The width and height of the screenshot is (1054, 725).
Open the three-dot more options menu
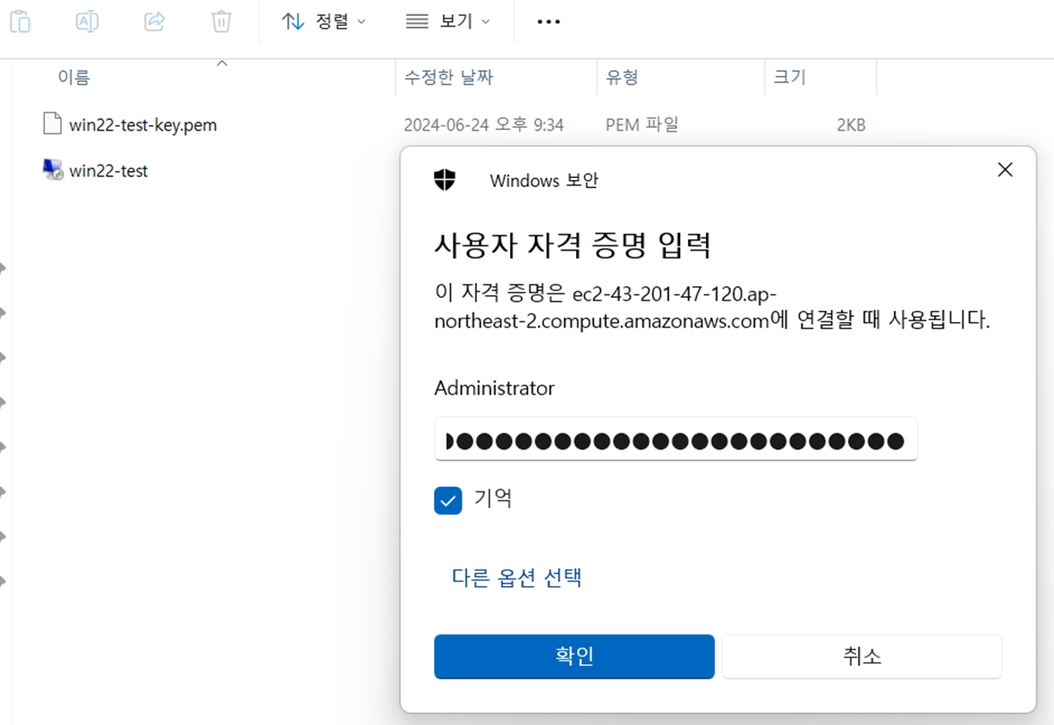click(548, 21)
